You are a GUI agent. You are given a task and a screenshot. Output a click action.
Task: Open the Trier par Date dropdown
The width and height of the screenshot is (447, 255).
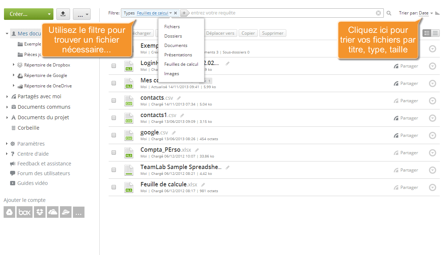pyautogui.click(x=426, y=13)
